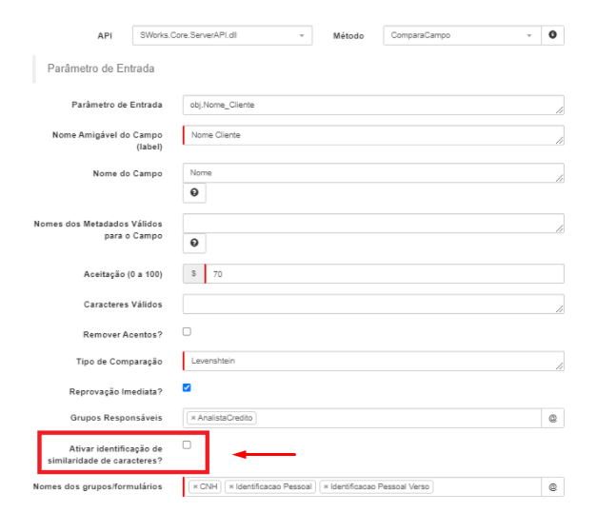Remove the Identificacao Pessoal Verso tag

[x=326, y=486]
